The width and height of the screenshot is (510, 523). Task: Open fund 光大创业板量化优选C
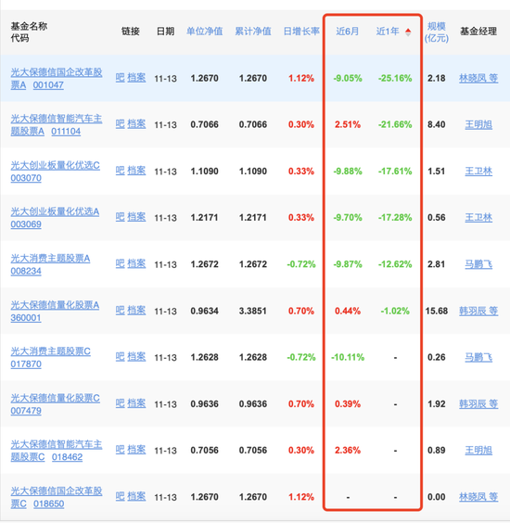[55, 165]
